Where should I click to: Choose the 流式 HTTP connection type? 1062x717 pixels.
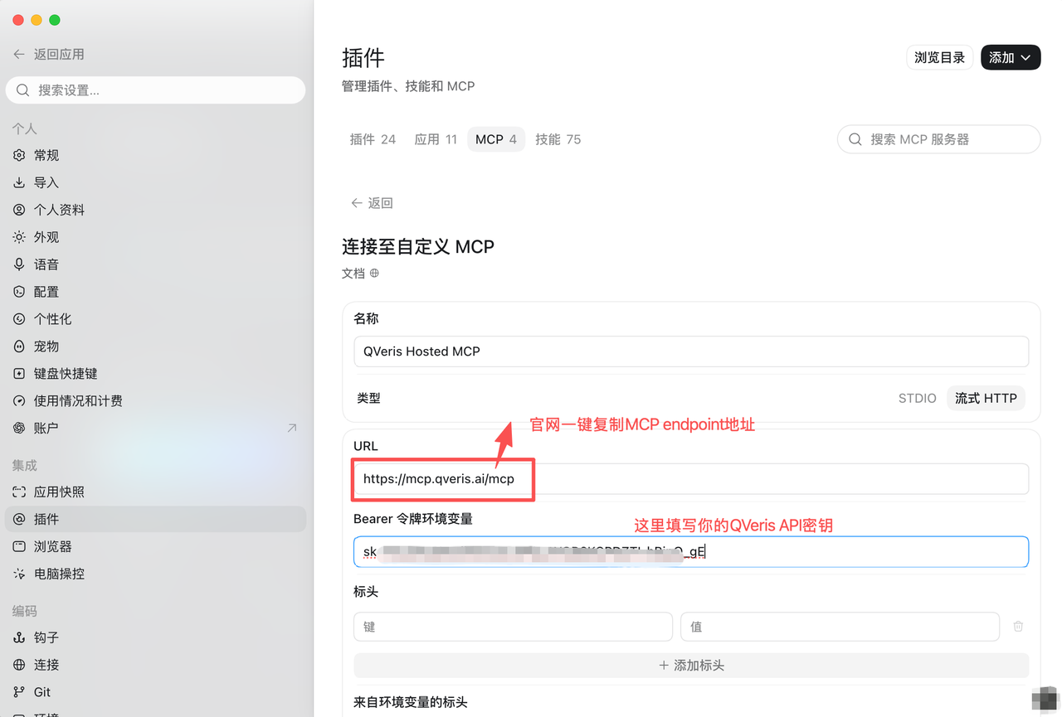pyautogui.click(x=986, y=398)
